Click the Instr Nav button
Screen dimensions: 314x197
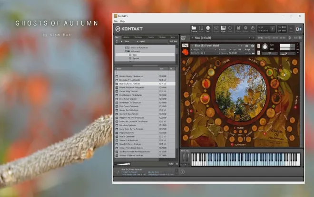(x=173, y=42)
